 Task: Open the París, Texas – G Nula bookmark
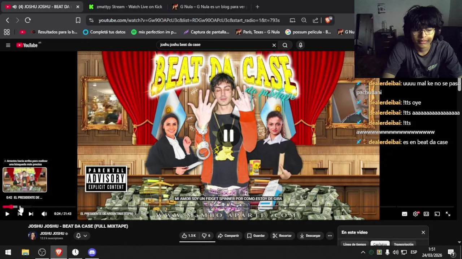pos(258,32)
